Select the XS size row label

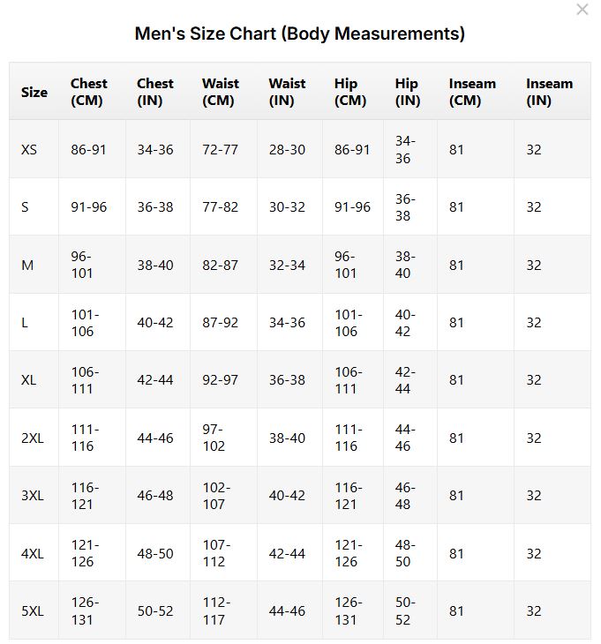[x=29, y=149]
